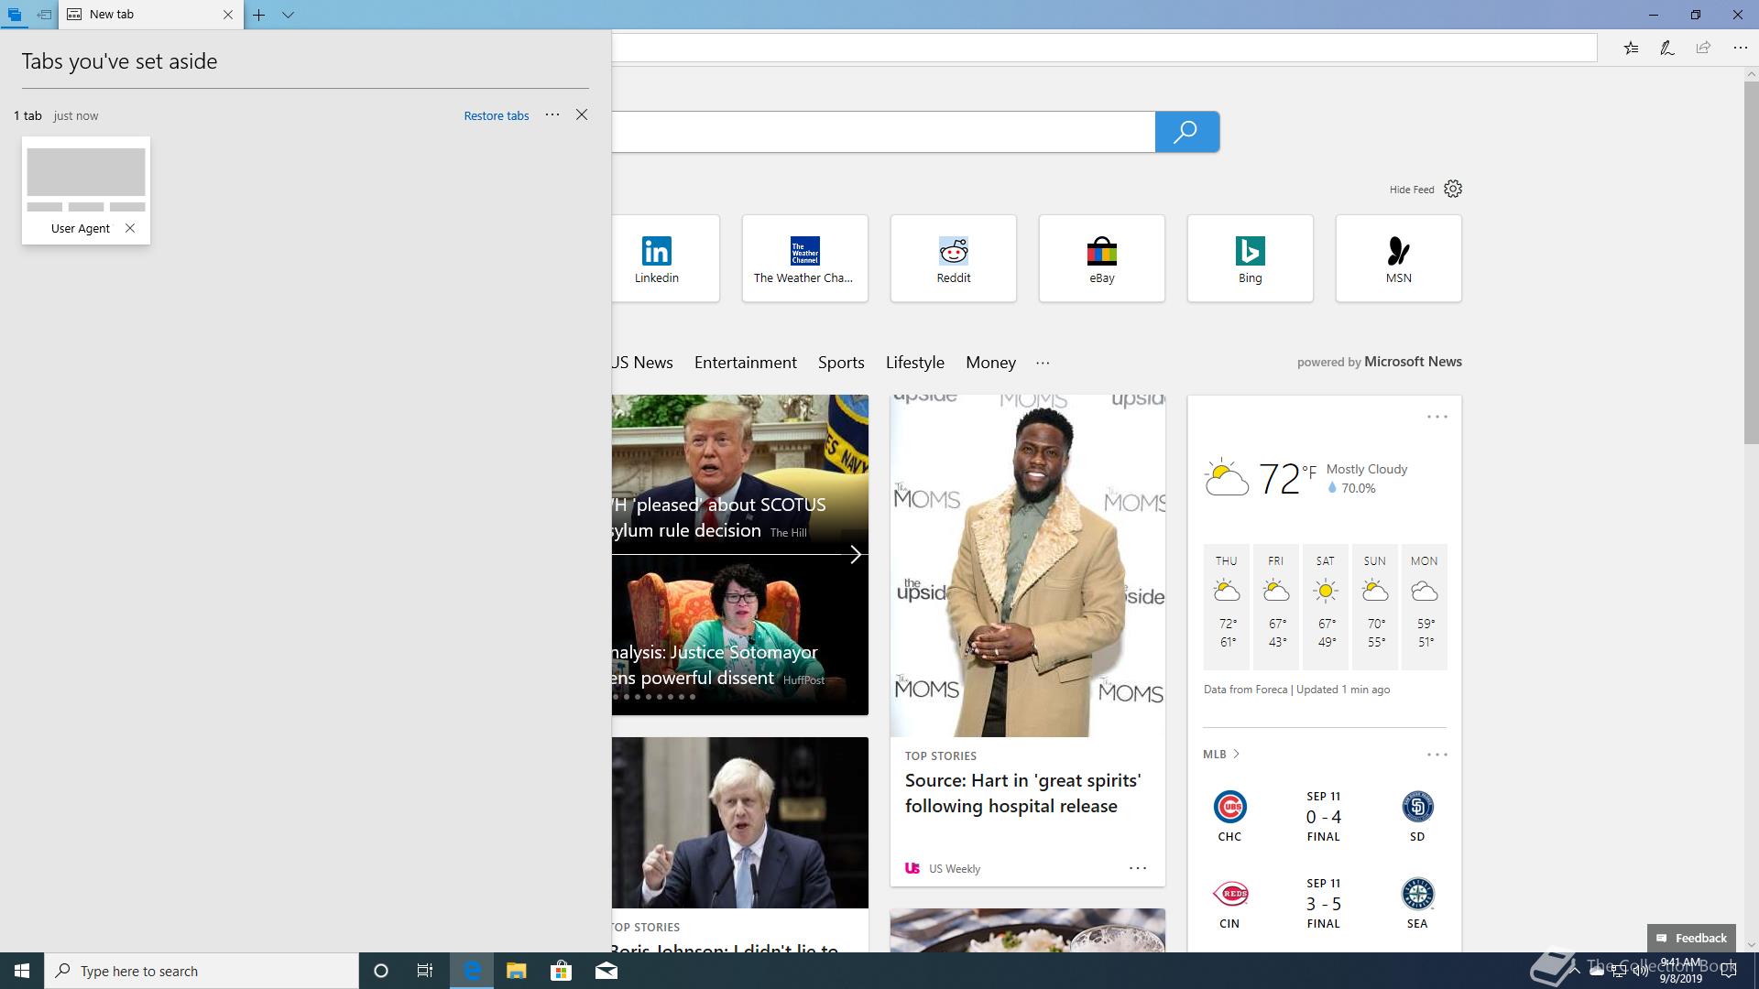Image resolution: width=1759 pixels, height=989 pixels.
Task: Select the Entertainment news tab
Action: pyautogui.click(x=745, y=363)
